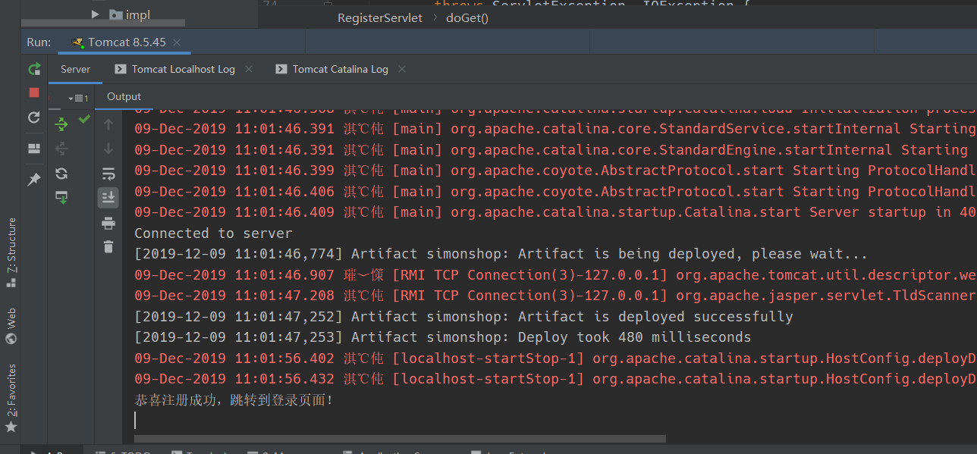Stop the running server with the red square
Image resolution: width=977 pixels, height=454 pixels.
pos(34,92)
